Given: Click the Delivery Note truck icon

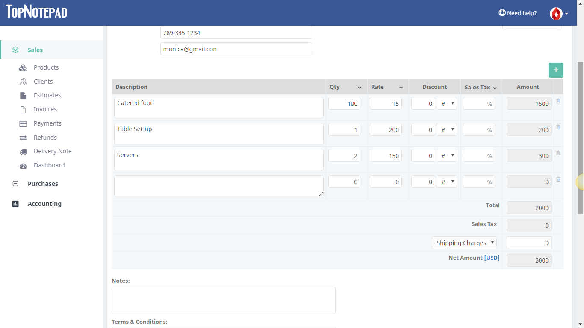Looking at the screenshot, I should (24, 152).
